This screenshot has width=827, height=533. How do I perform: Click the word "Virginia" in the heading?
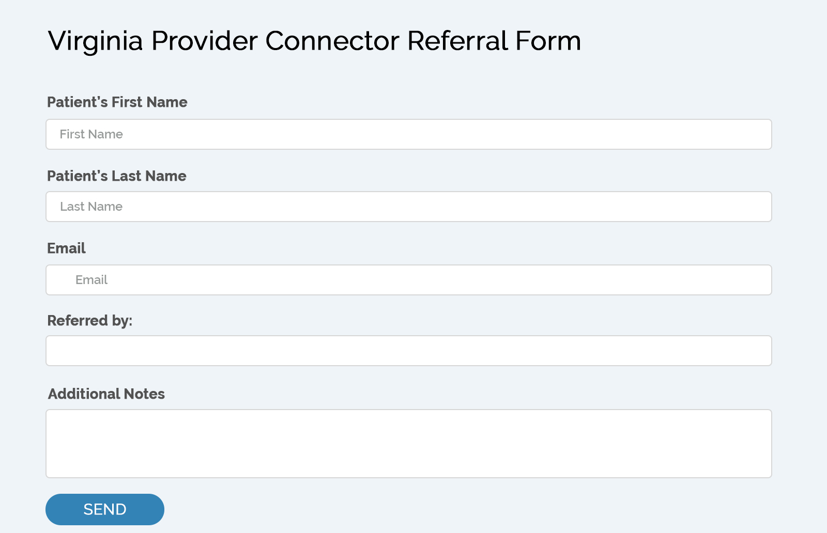(95, 41)
